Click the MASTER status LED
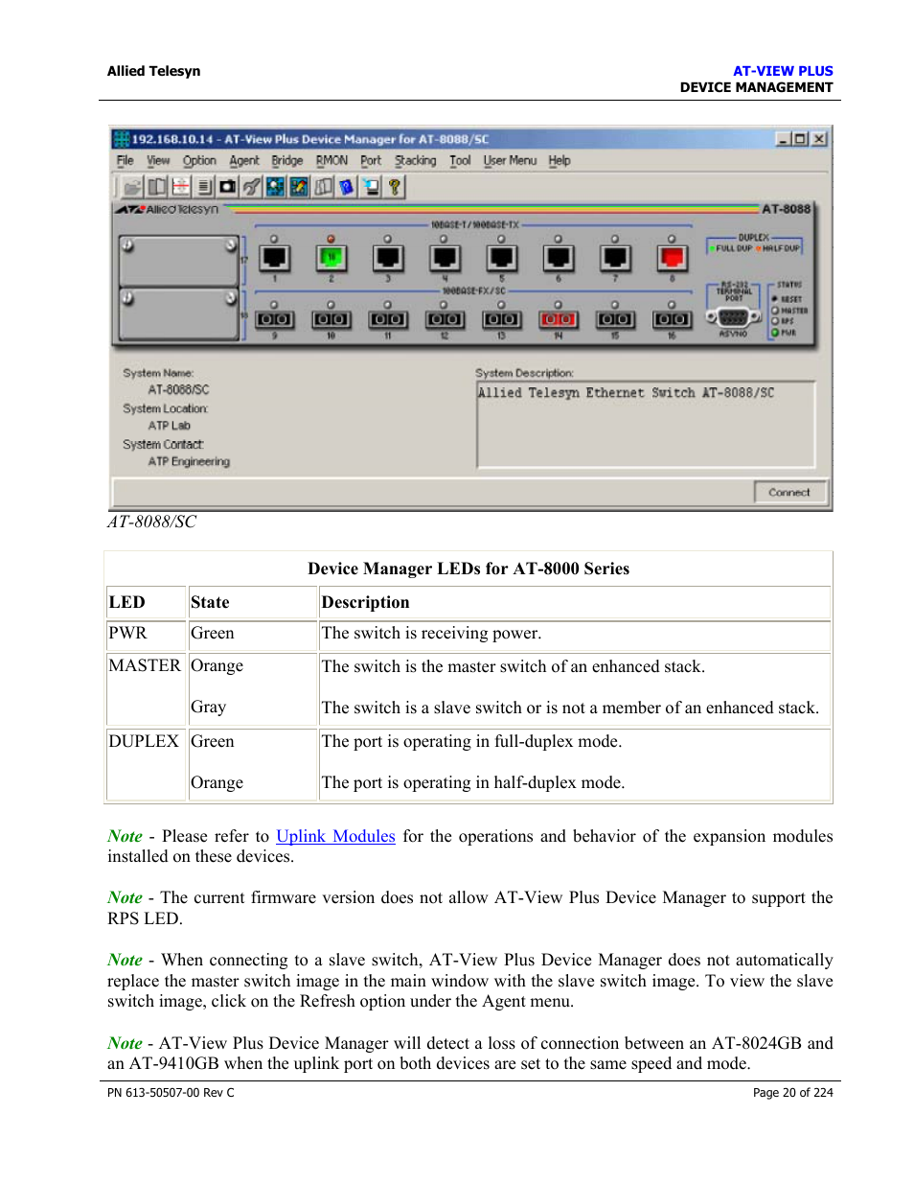Viewport: 914px width, 1184px height. click(775, 311)
